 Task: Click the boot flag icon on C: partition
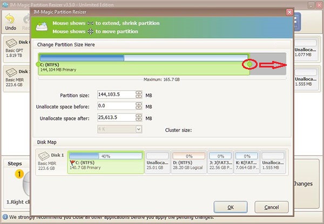72,163
